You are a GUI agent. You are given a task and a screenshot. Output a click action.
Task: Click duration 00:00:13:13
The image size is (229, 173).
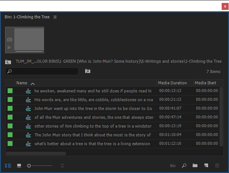[x=170, y=91]
